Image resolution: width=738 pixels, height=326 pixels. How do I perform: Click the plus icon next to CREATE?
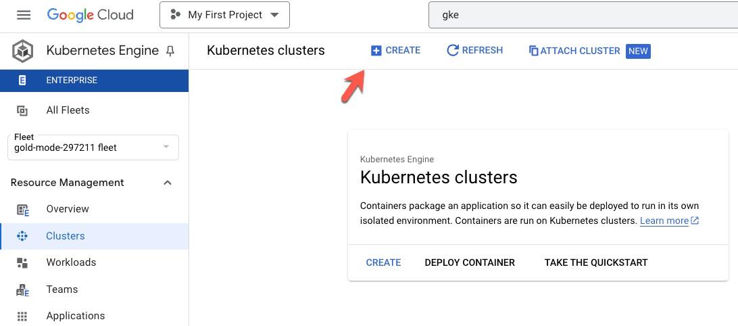click(x=376, y=51)
